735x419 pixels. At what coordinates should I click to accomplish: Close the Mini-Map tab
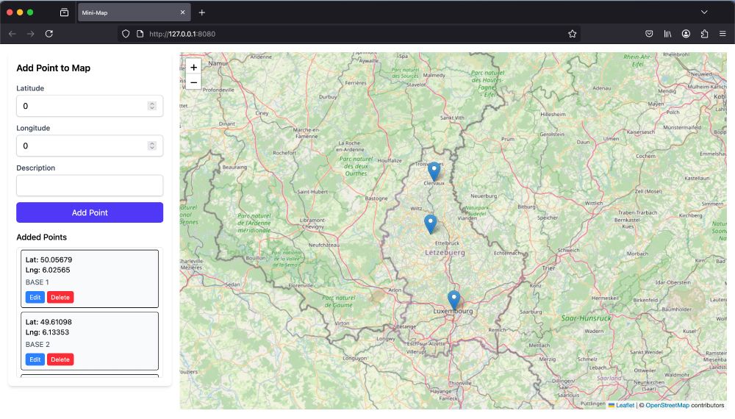(183, 12)
